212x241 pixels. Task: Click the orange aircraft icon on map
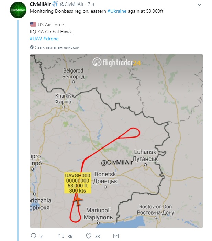tap(78, 200)
